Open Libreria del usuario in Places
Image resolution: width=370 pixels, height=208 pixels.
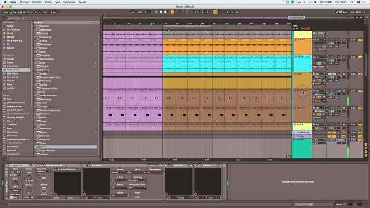coord(16,103)
